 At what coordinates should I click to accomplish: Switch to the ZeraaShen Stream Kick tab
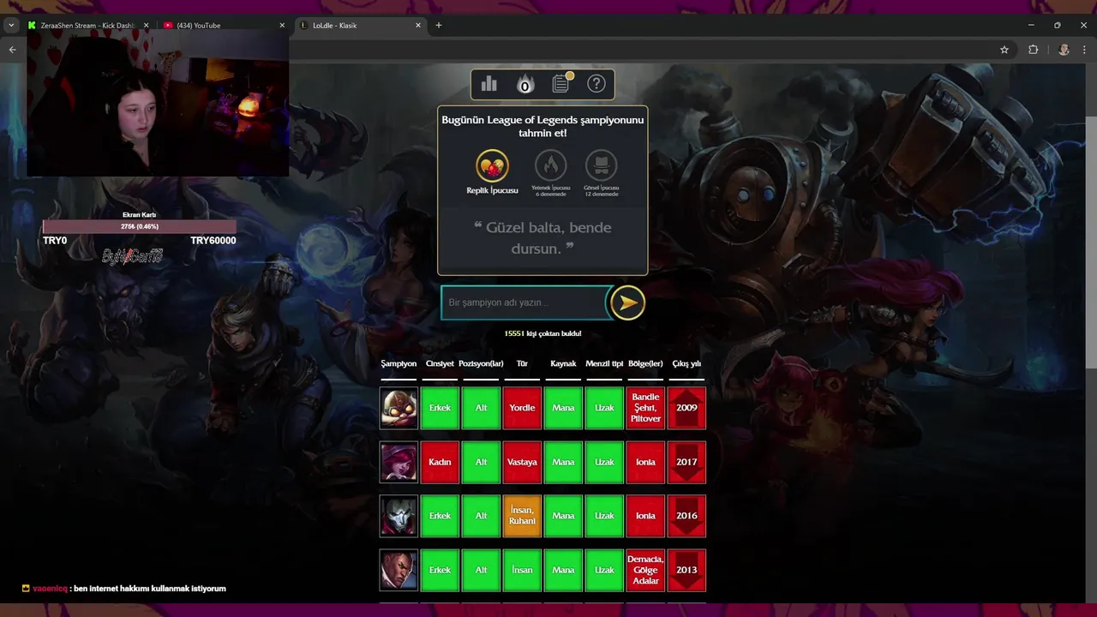pos(87,25)
